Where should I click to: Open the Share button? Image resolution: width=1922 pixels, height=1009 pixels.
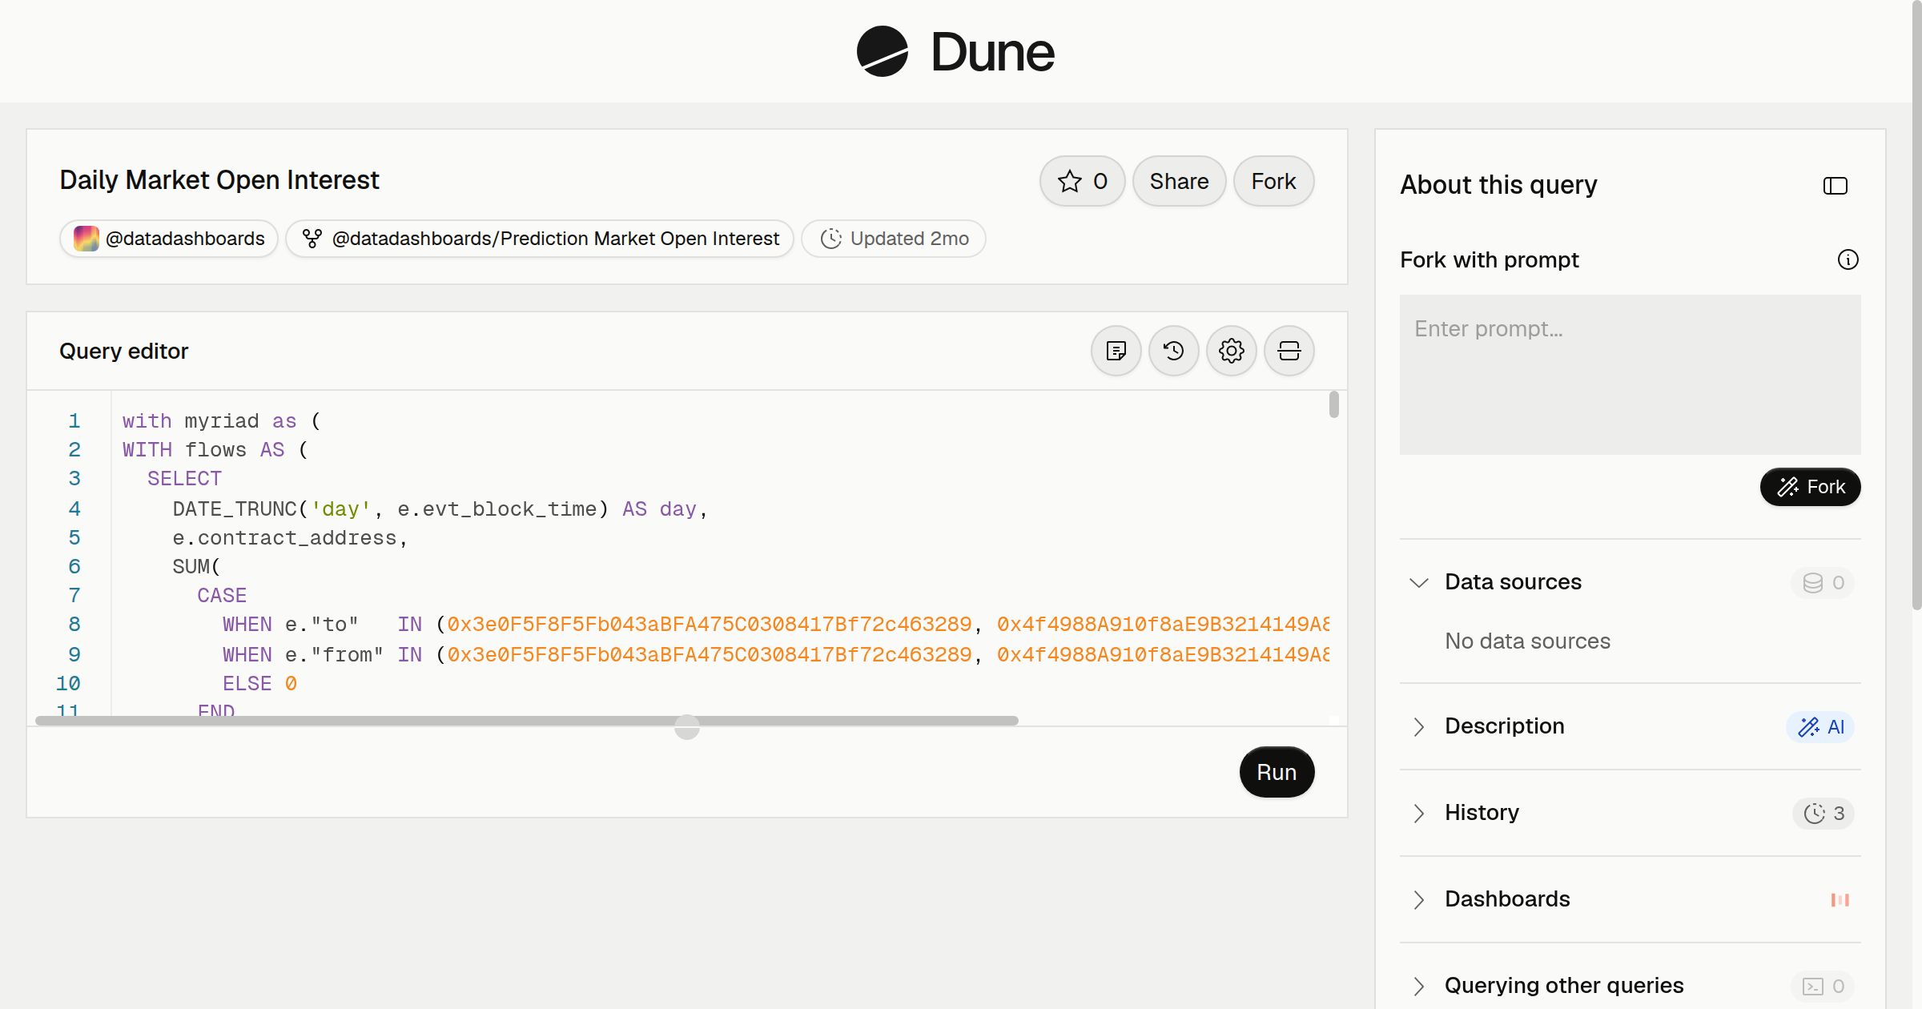point(1179,181)
